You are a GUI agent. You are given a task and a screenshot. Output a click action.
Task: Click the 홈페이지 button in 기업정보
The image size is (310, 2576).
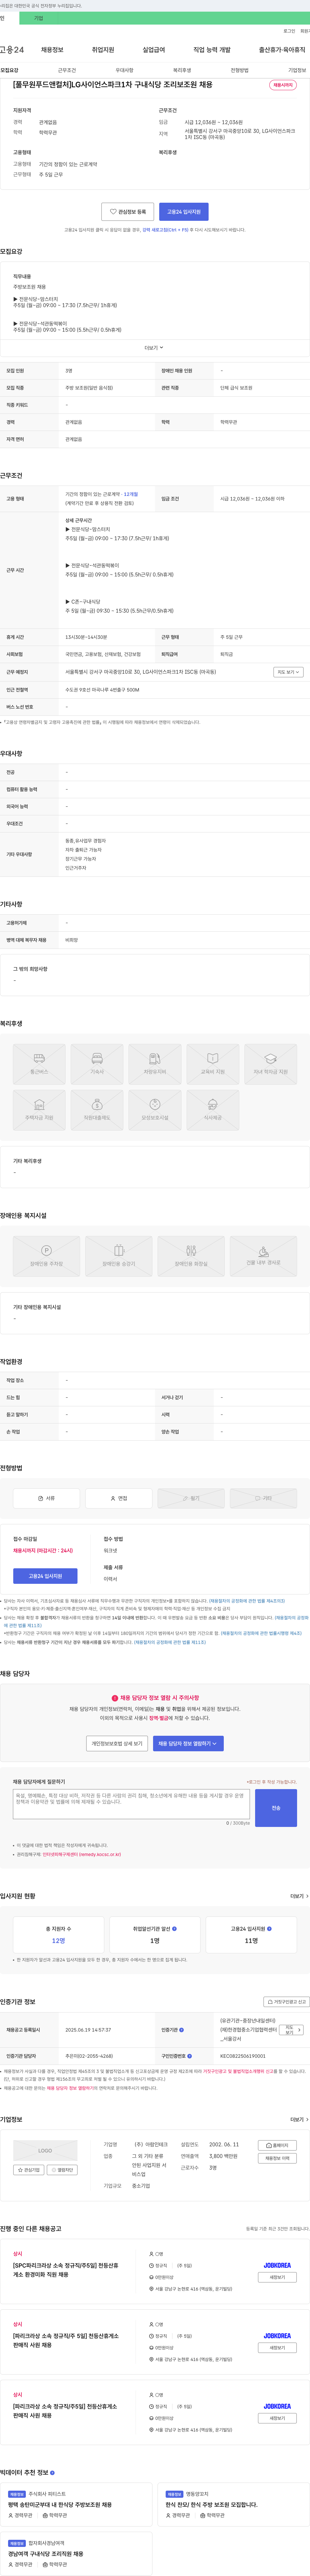(x=277, y=2145)
